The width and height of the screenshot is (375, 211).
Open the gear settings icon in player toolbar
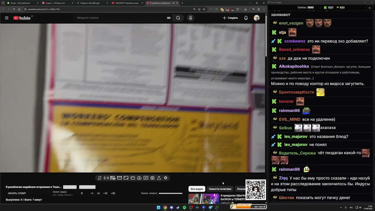pos(166,178)
